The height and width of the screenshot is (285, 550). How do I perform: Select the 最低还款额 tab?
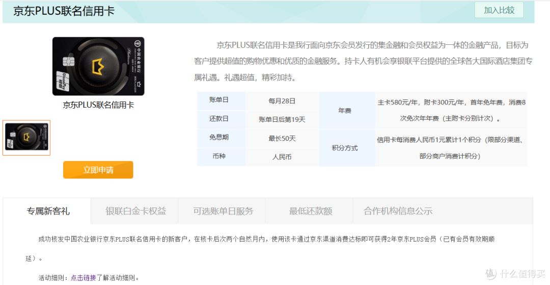pyautogui.click(x=311, y=211)
